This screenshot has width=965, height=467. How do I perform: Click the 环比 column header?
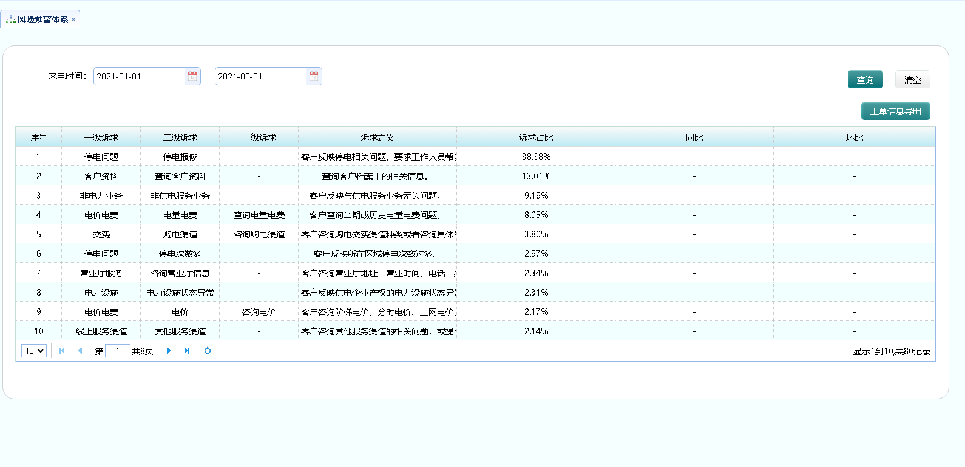pyautogui.click(x=855, y=137)
